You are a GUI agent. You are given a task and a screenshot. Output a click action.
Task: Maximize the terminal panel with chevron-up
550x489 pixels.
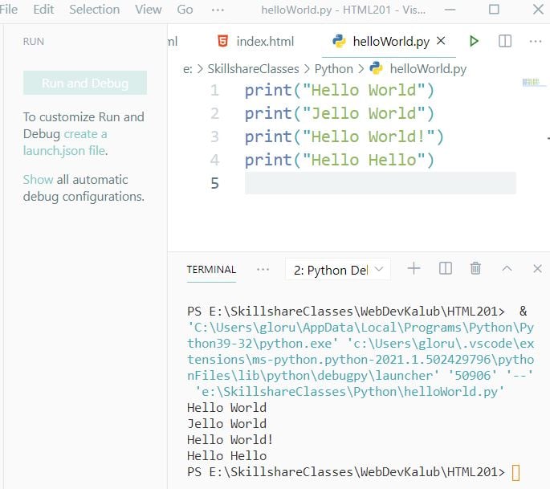click(x=507, y=269)
